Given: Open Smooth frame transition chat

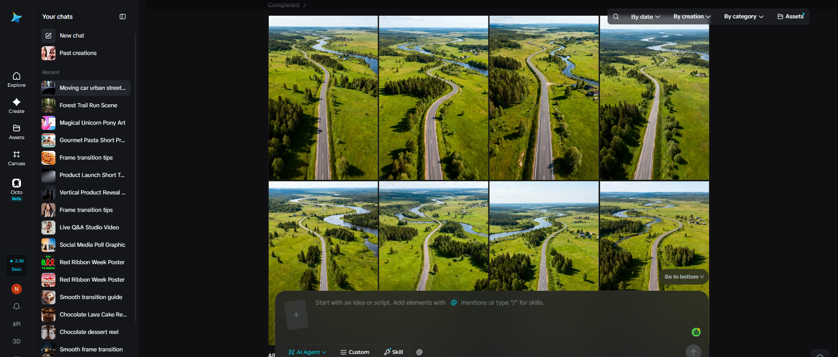Looking at the screenshot, I should (x=86, y=349).
